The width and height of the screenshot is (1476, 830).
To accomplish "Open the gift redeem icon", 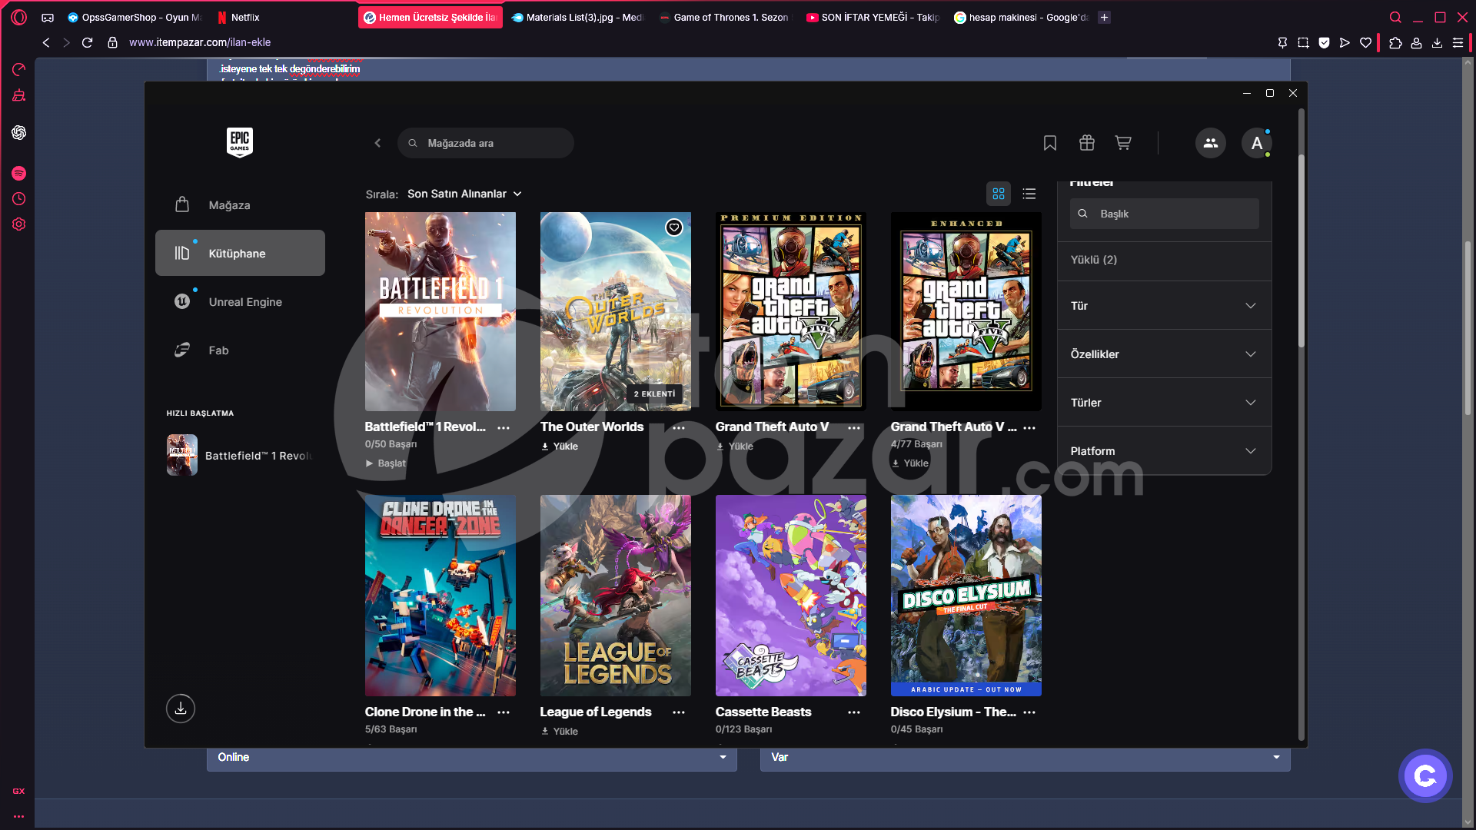I will click(x=1086, y=143).
